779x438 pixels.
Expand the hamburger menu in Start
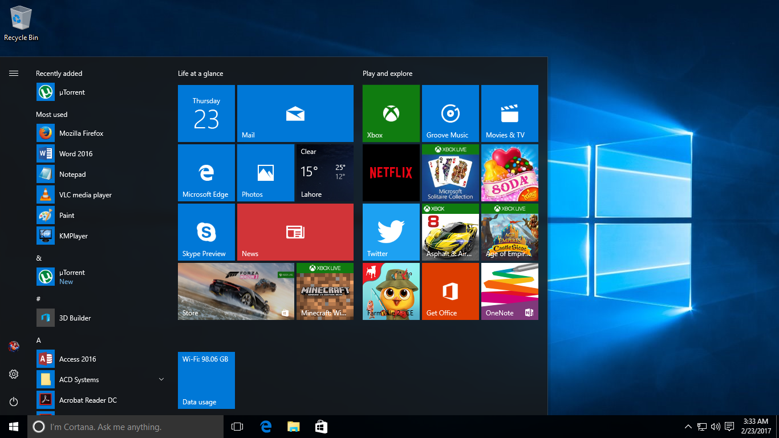tap(14, 73)
